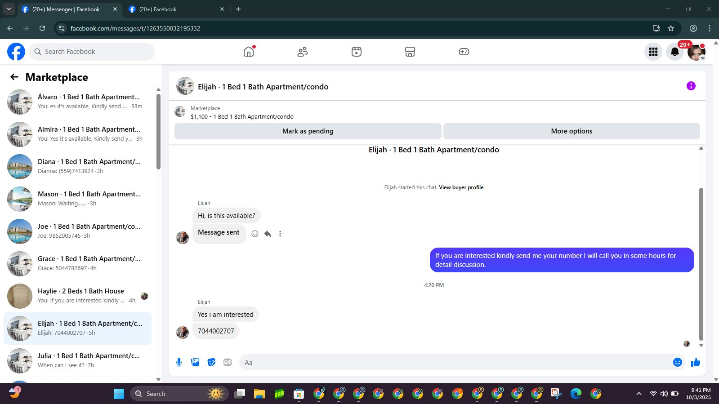
Task: Click the address bar URL
Action: [x=135, y=28]
